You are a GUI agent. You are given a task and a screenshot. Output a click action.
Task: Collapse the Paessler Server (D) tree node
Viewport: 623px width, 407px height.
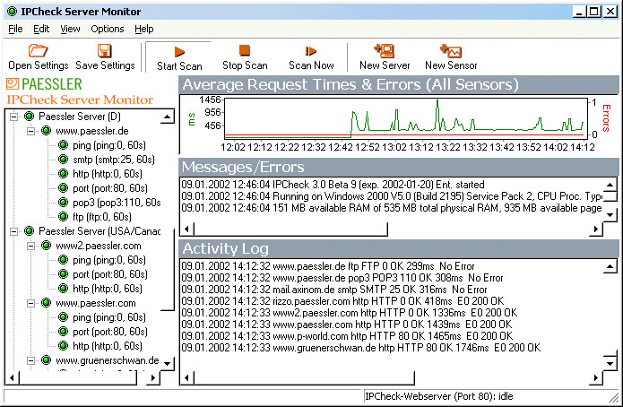[14, 117]
